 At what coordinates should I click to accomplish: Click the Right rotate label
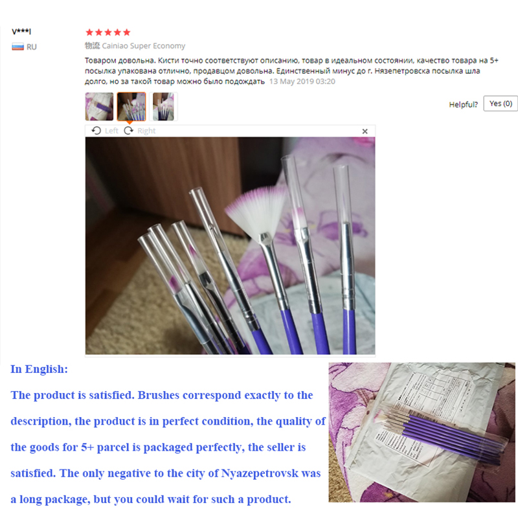coord(146,131)
